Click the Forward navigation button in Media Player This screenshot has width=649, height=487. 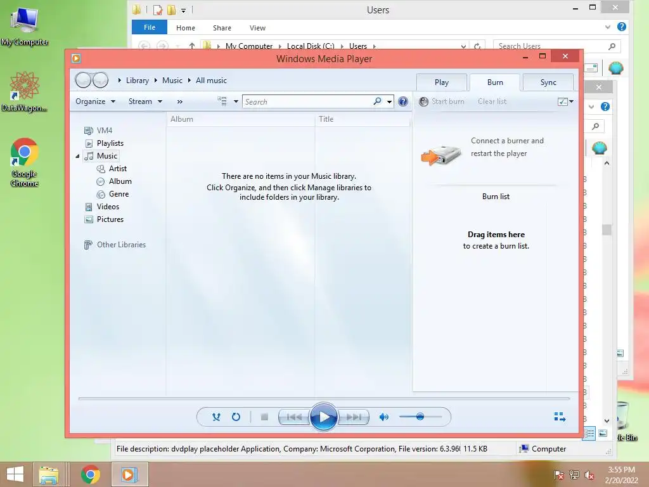(100, 80)
